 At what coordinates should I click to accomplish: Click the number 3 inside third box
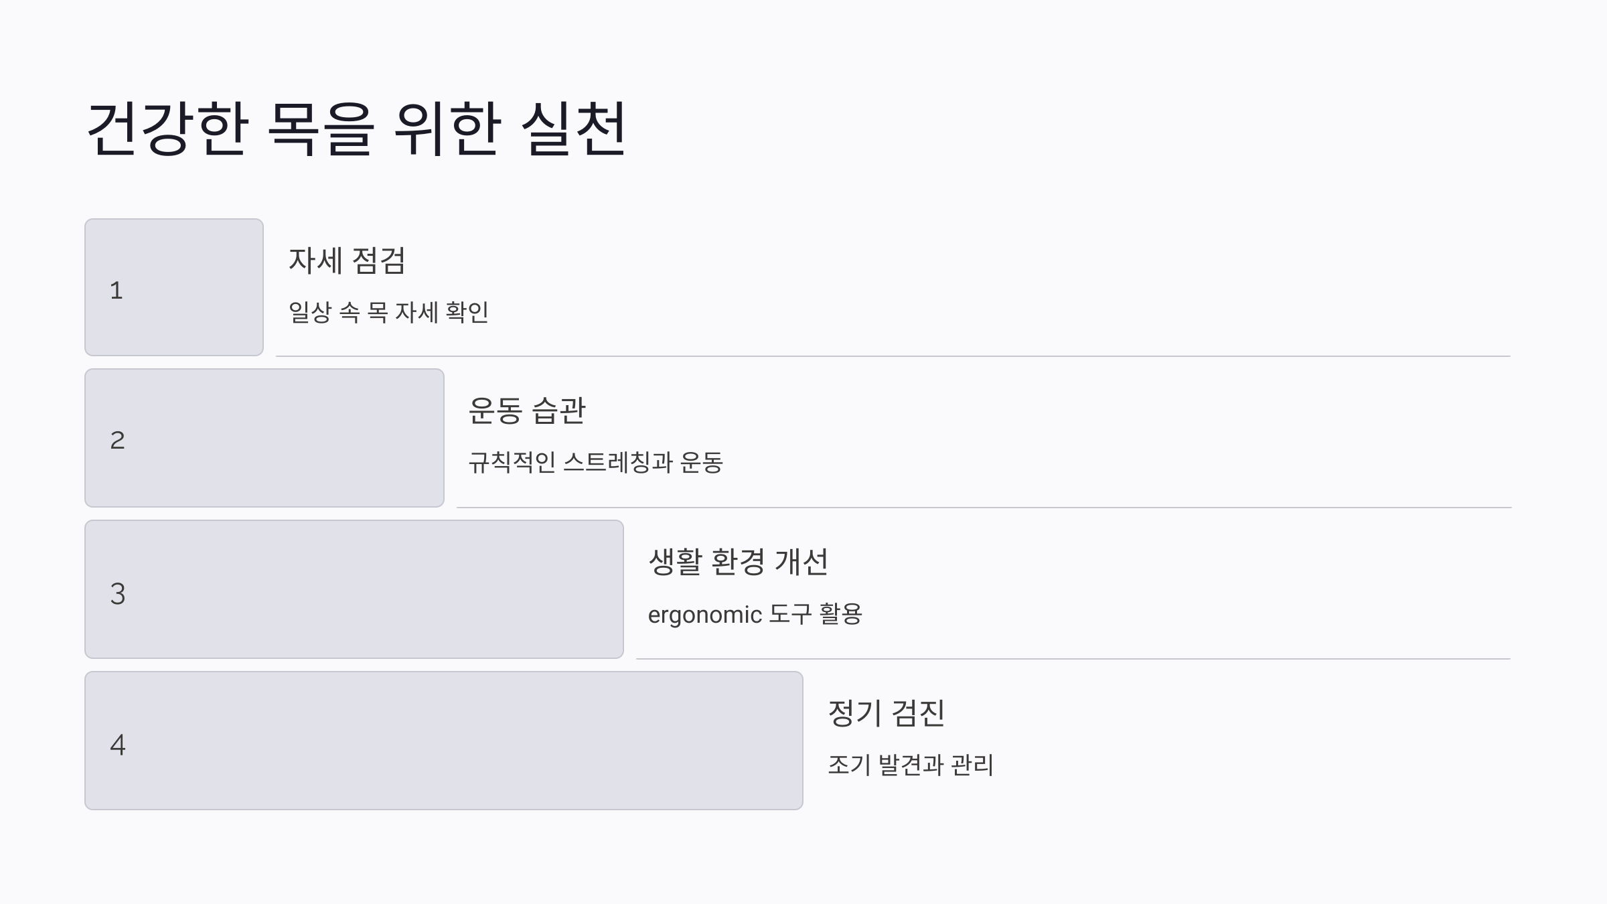click(x=118, y=594)
